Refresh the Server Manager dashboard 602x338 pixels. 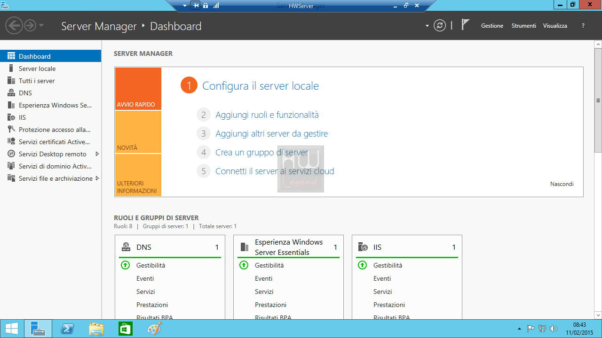(x=440, y=25)
